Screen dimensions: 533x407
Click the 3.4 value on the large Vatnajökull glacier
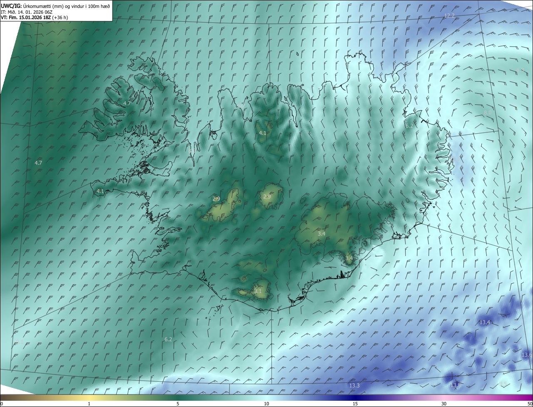321,234
